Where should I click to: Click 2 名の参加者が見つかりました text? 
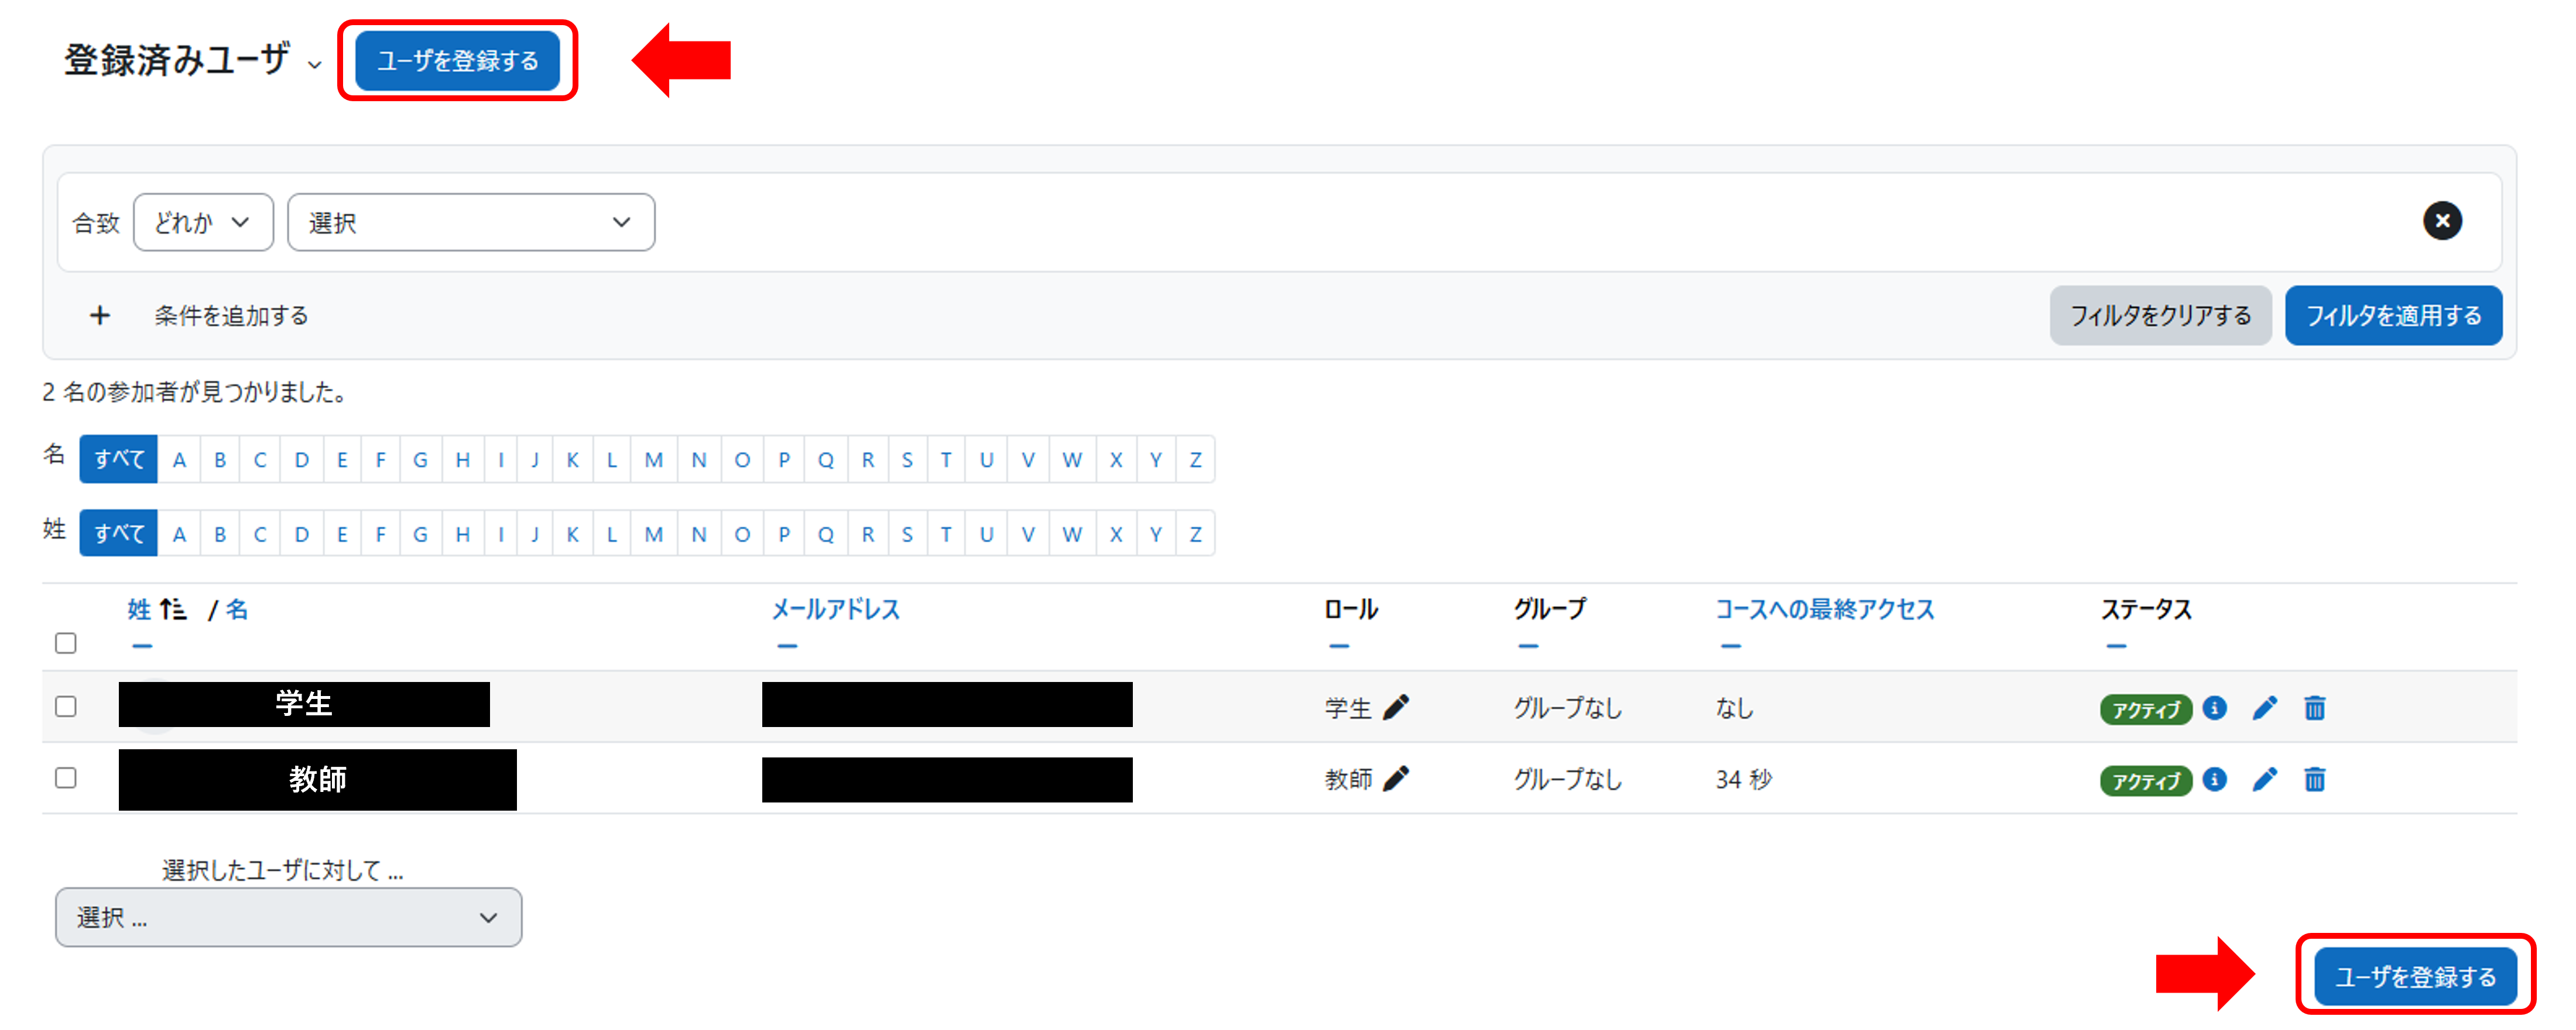click(x=195, y=392)
